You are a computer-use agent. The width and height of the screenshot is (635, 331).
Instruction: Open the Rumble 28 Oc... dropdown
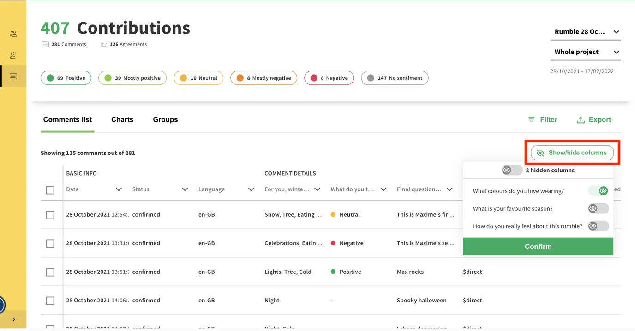coord(587,32)
